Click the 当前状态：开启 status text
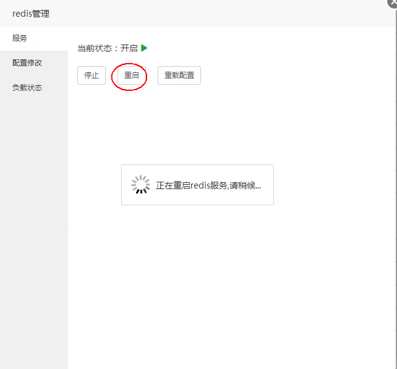This screenshot has width=397, height=369. (x=108, y=48)
